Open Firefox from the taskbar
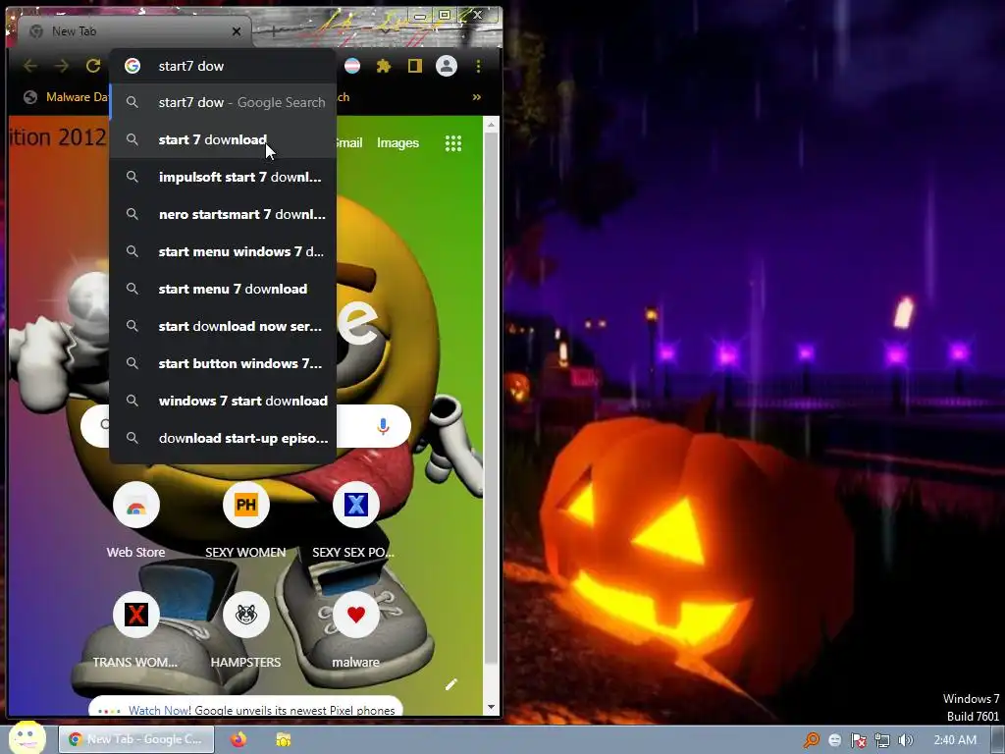The width and height of the screenshot is (1005, 754). (x=238, y=739)
